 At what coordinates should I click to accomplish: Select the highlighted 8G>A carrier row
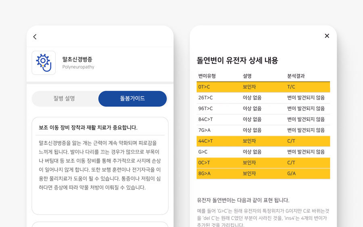[263, 173]
